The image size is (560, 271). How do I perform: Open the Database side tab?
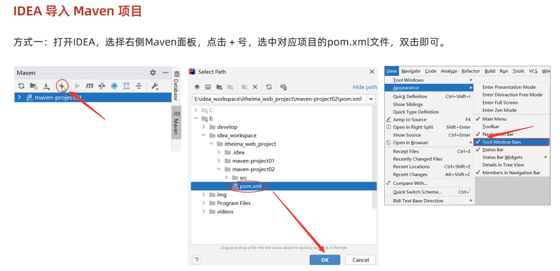point(176,86)
